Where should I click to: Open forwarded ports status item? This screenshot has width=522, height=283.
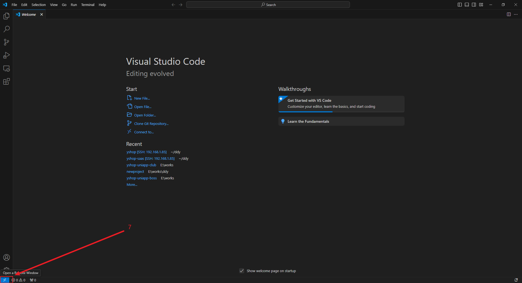pyautogui.click(x=33, y=280)
